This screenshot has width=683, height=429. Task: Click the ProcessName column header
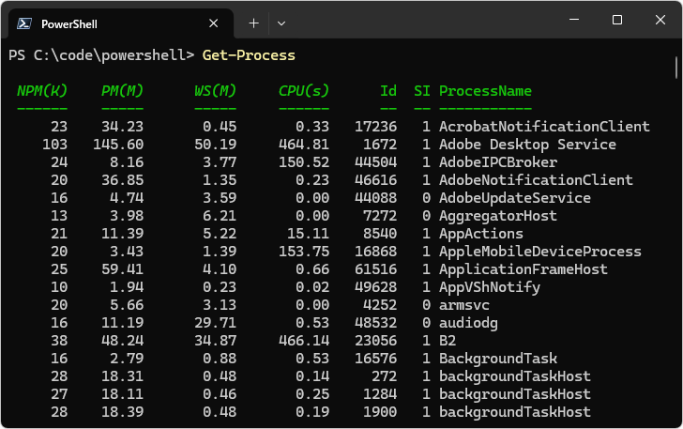485,91
